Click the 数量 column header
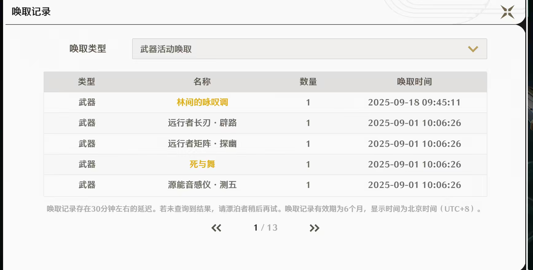Image resolution: width=533 pixels, height=270 pixels. pyautogui.click(x=308, y=82)
